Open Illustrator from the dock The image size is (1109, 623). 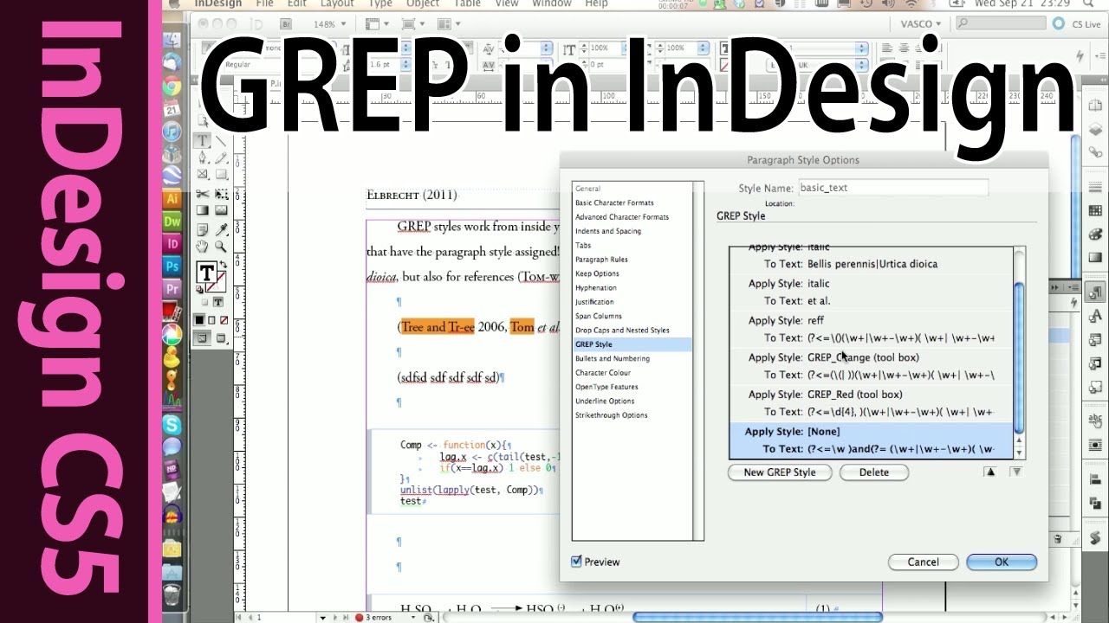tap(172, 199)
